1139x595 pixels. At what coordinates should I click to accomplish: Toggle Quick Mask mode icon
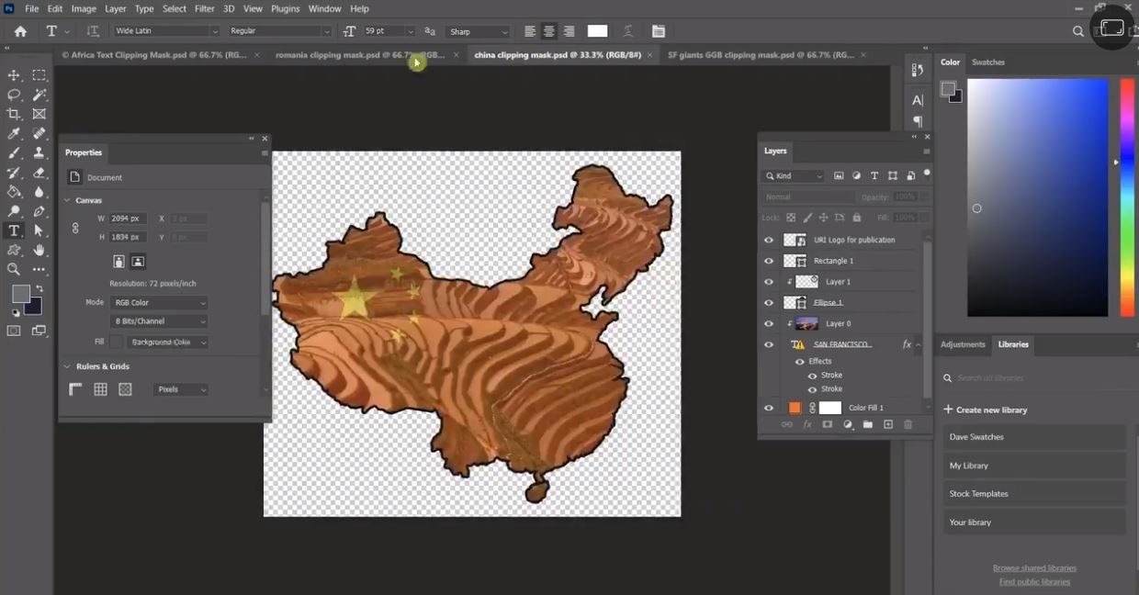click(14, 331)
